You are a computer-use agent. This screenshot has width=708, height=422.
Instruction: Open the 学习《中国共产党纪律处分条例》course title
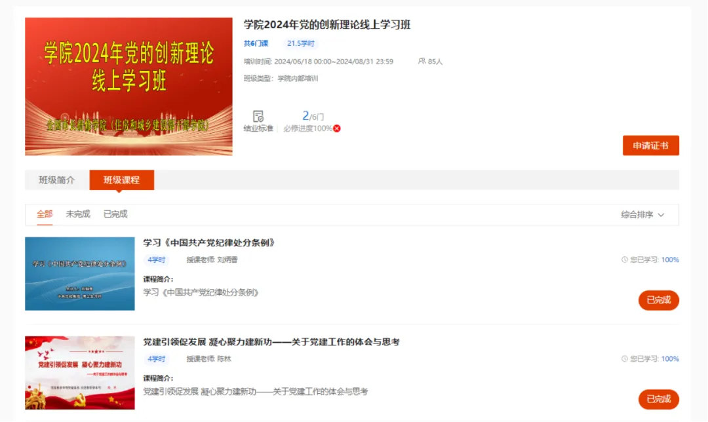pos(209,243)
